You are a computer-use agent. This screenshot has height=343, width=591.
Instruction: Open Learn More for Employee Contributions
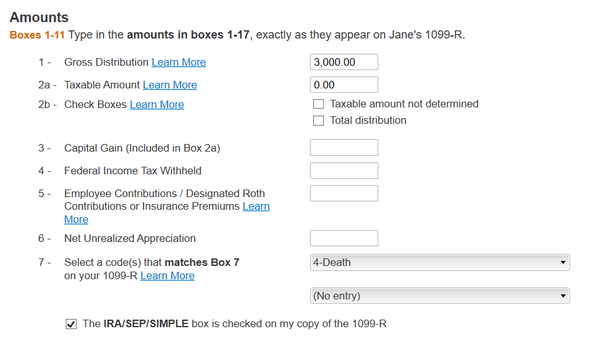pos(256,207)
